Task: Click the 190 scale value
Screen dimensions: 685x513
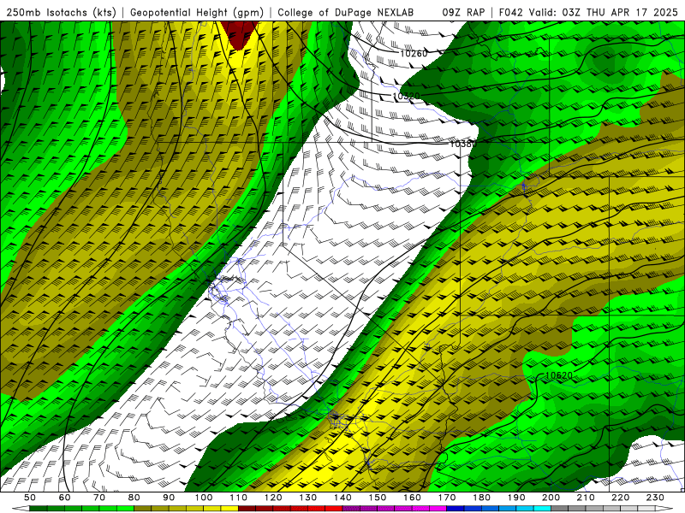Action: point(516,498)
